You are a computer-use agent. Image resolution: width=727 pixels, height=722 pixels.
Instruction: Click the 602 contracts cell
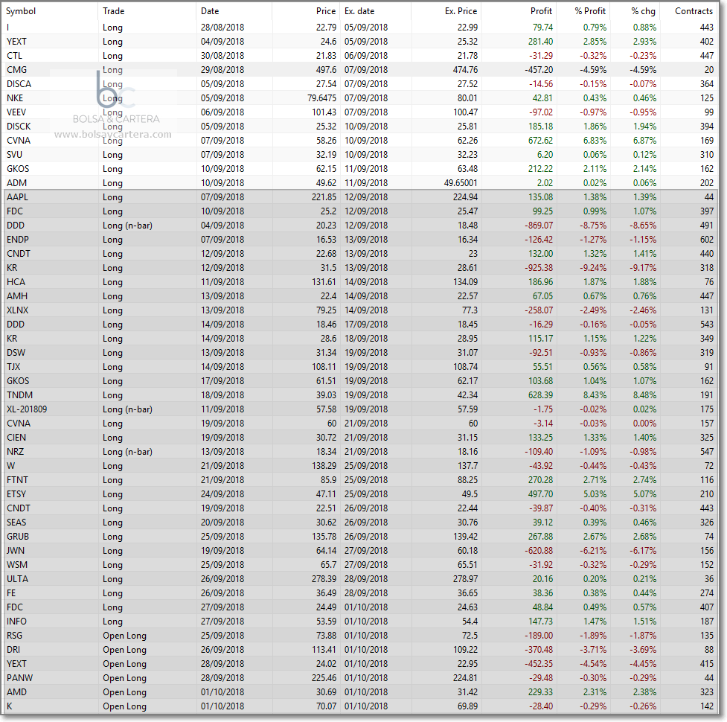[x=707, y=239]
